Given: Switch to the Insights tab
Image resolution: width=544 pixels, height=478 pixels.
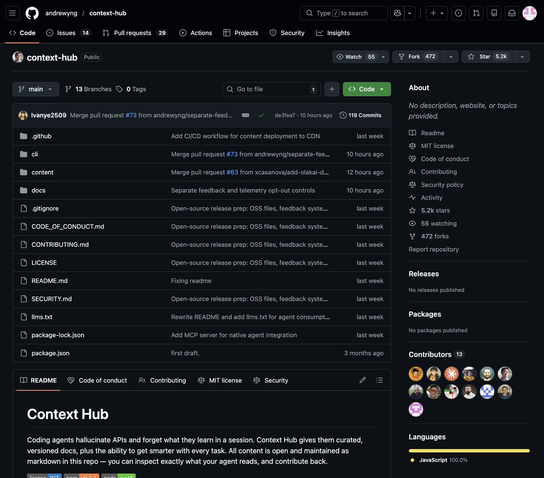Looking at the screenshot, I should [333, 33].
